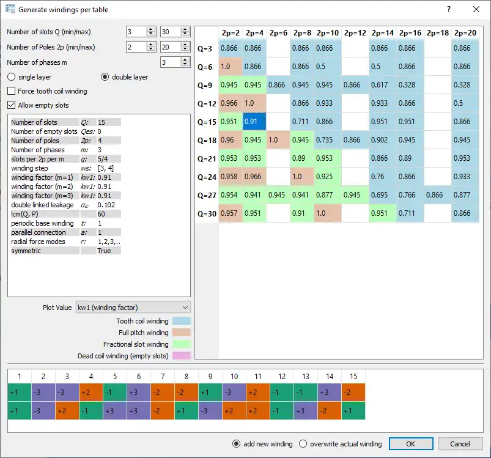Click the Tooth coil winding blue swatch
The width and height of the screenshot is (491, 458).
pyautogui.click(x=182, y=321)
